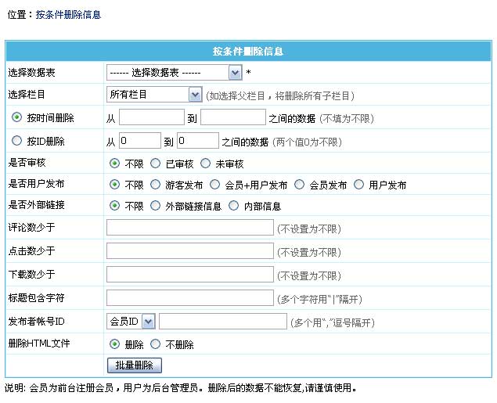Viewport: 497px width, 403px height.
Task: Choose 已审核 radio option
Action: tap(154, 164)
